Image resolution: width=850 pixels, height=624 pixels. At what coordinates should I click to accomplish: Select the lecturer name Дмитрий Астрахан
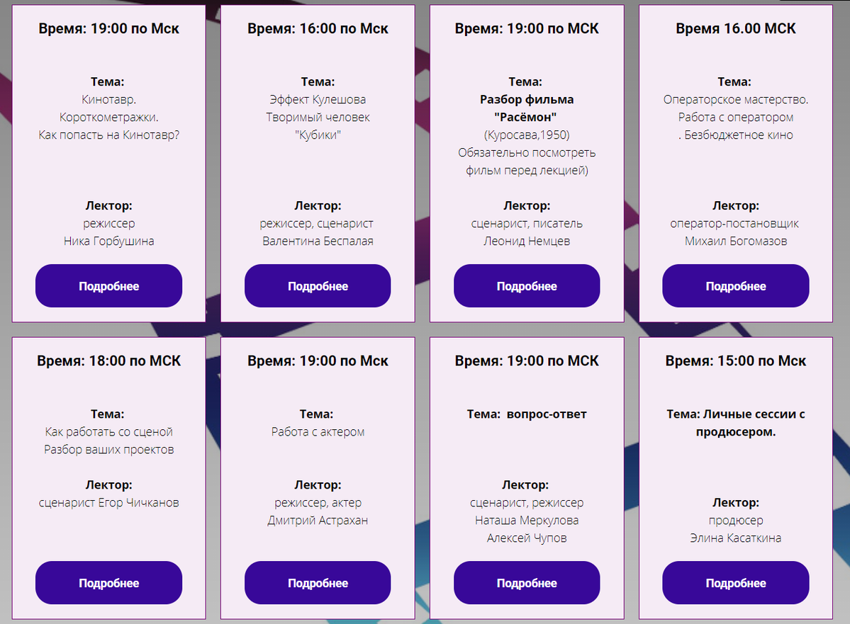(318, 520)
